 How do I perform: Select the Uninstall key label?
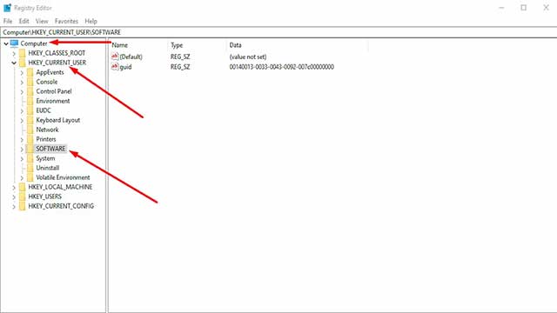pyautogui.click(x=48, y=168)
